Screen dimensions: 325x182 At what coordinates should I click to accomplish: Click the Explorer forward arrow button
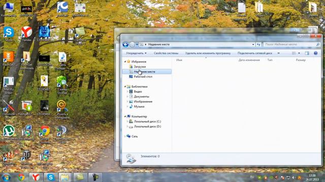pyautogui.click(x=132, y=44)
